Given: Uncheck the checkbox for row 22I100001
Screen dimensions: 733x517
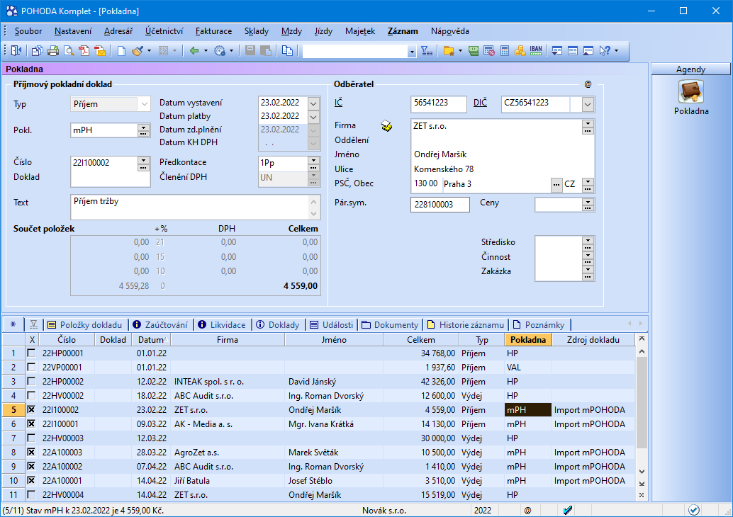Looking at the screenshot, I should (x=31, y=424).
